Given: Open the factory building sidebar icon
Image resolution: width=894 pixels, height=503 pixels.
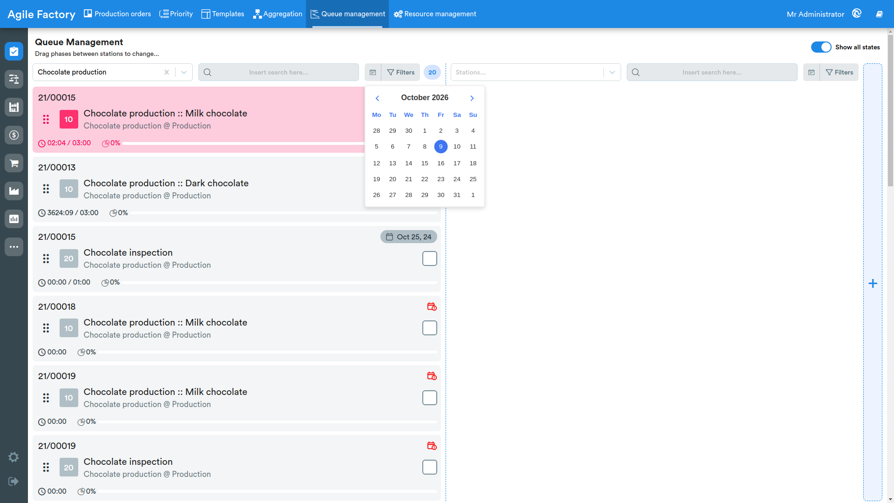Looking at the screenshot, I should (x=14, y=107).
